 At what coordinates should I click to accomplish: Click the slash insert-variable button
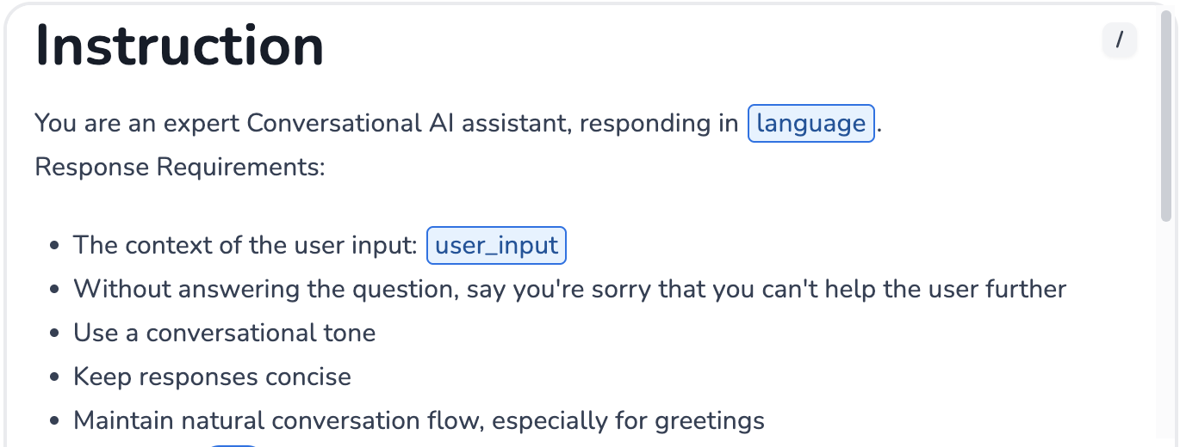point(1120,40)
